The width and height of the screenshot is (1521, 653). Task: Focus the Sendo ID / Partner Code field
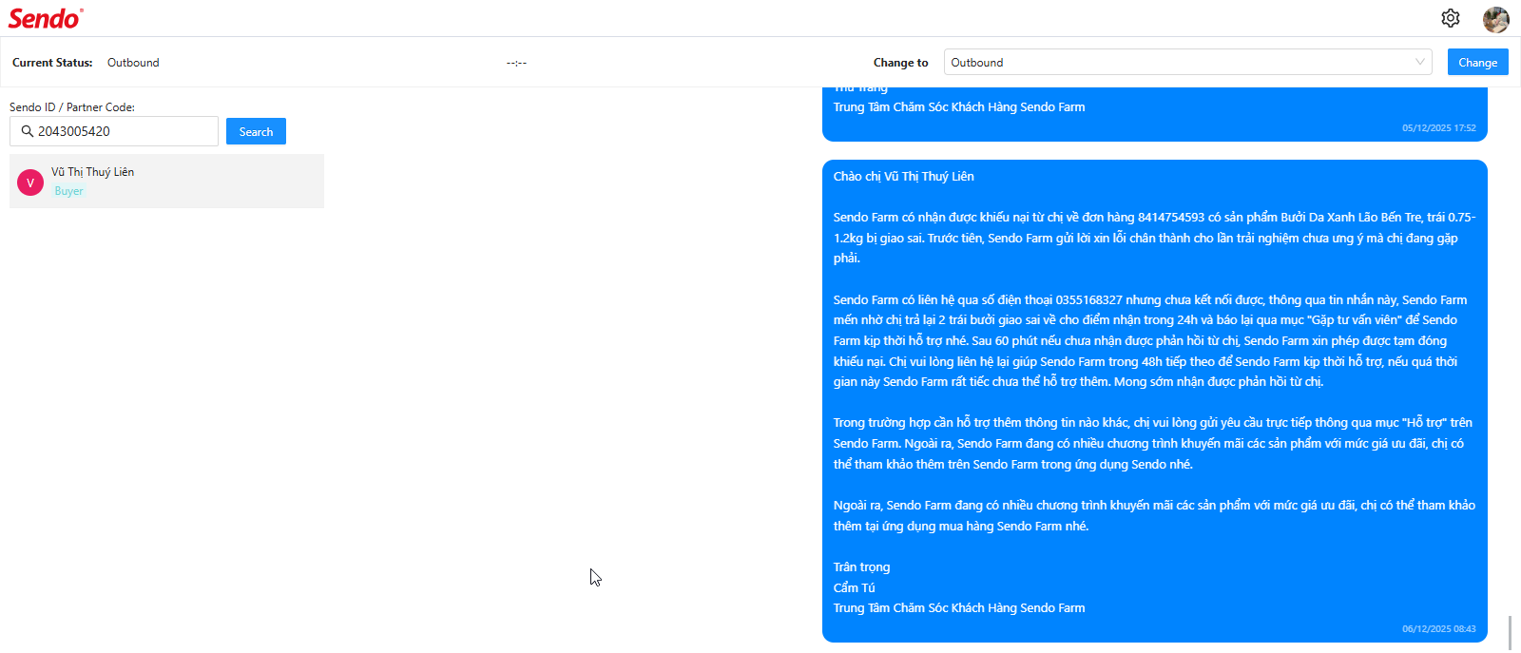pyautogui.click(x=114, y=131)
